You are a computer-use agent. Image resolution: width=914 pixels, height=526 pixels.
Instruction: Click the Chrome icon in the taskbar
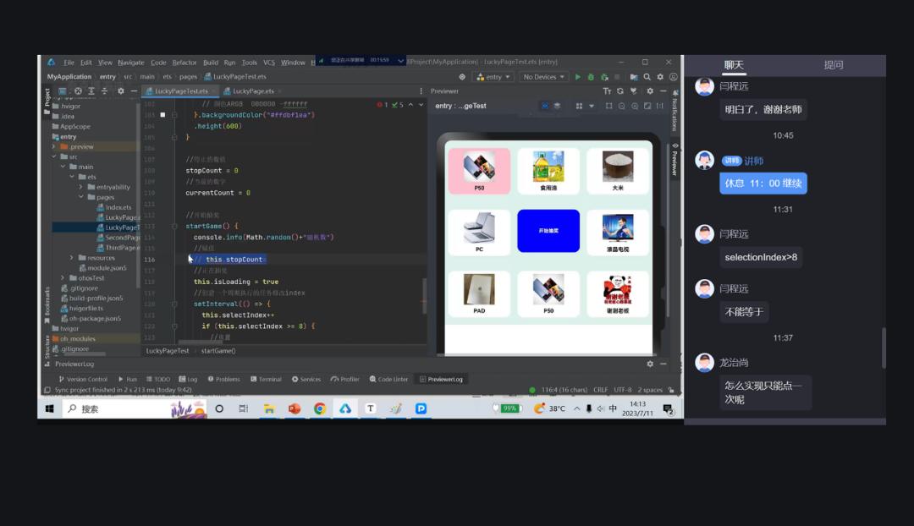click(x=320, y=408)
